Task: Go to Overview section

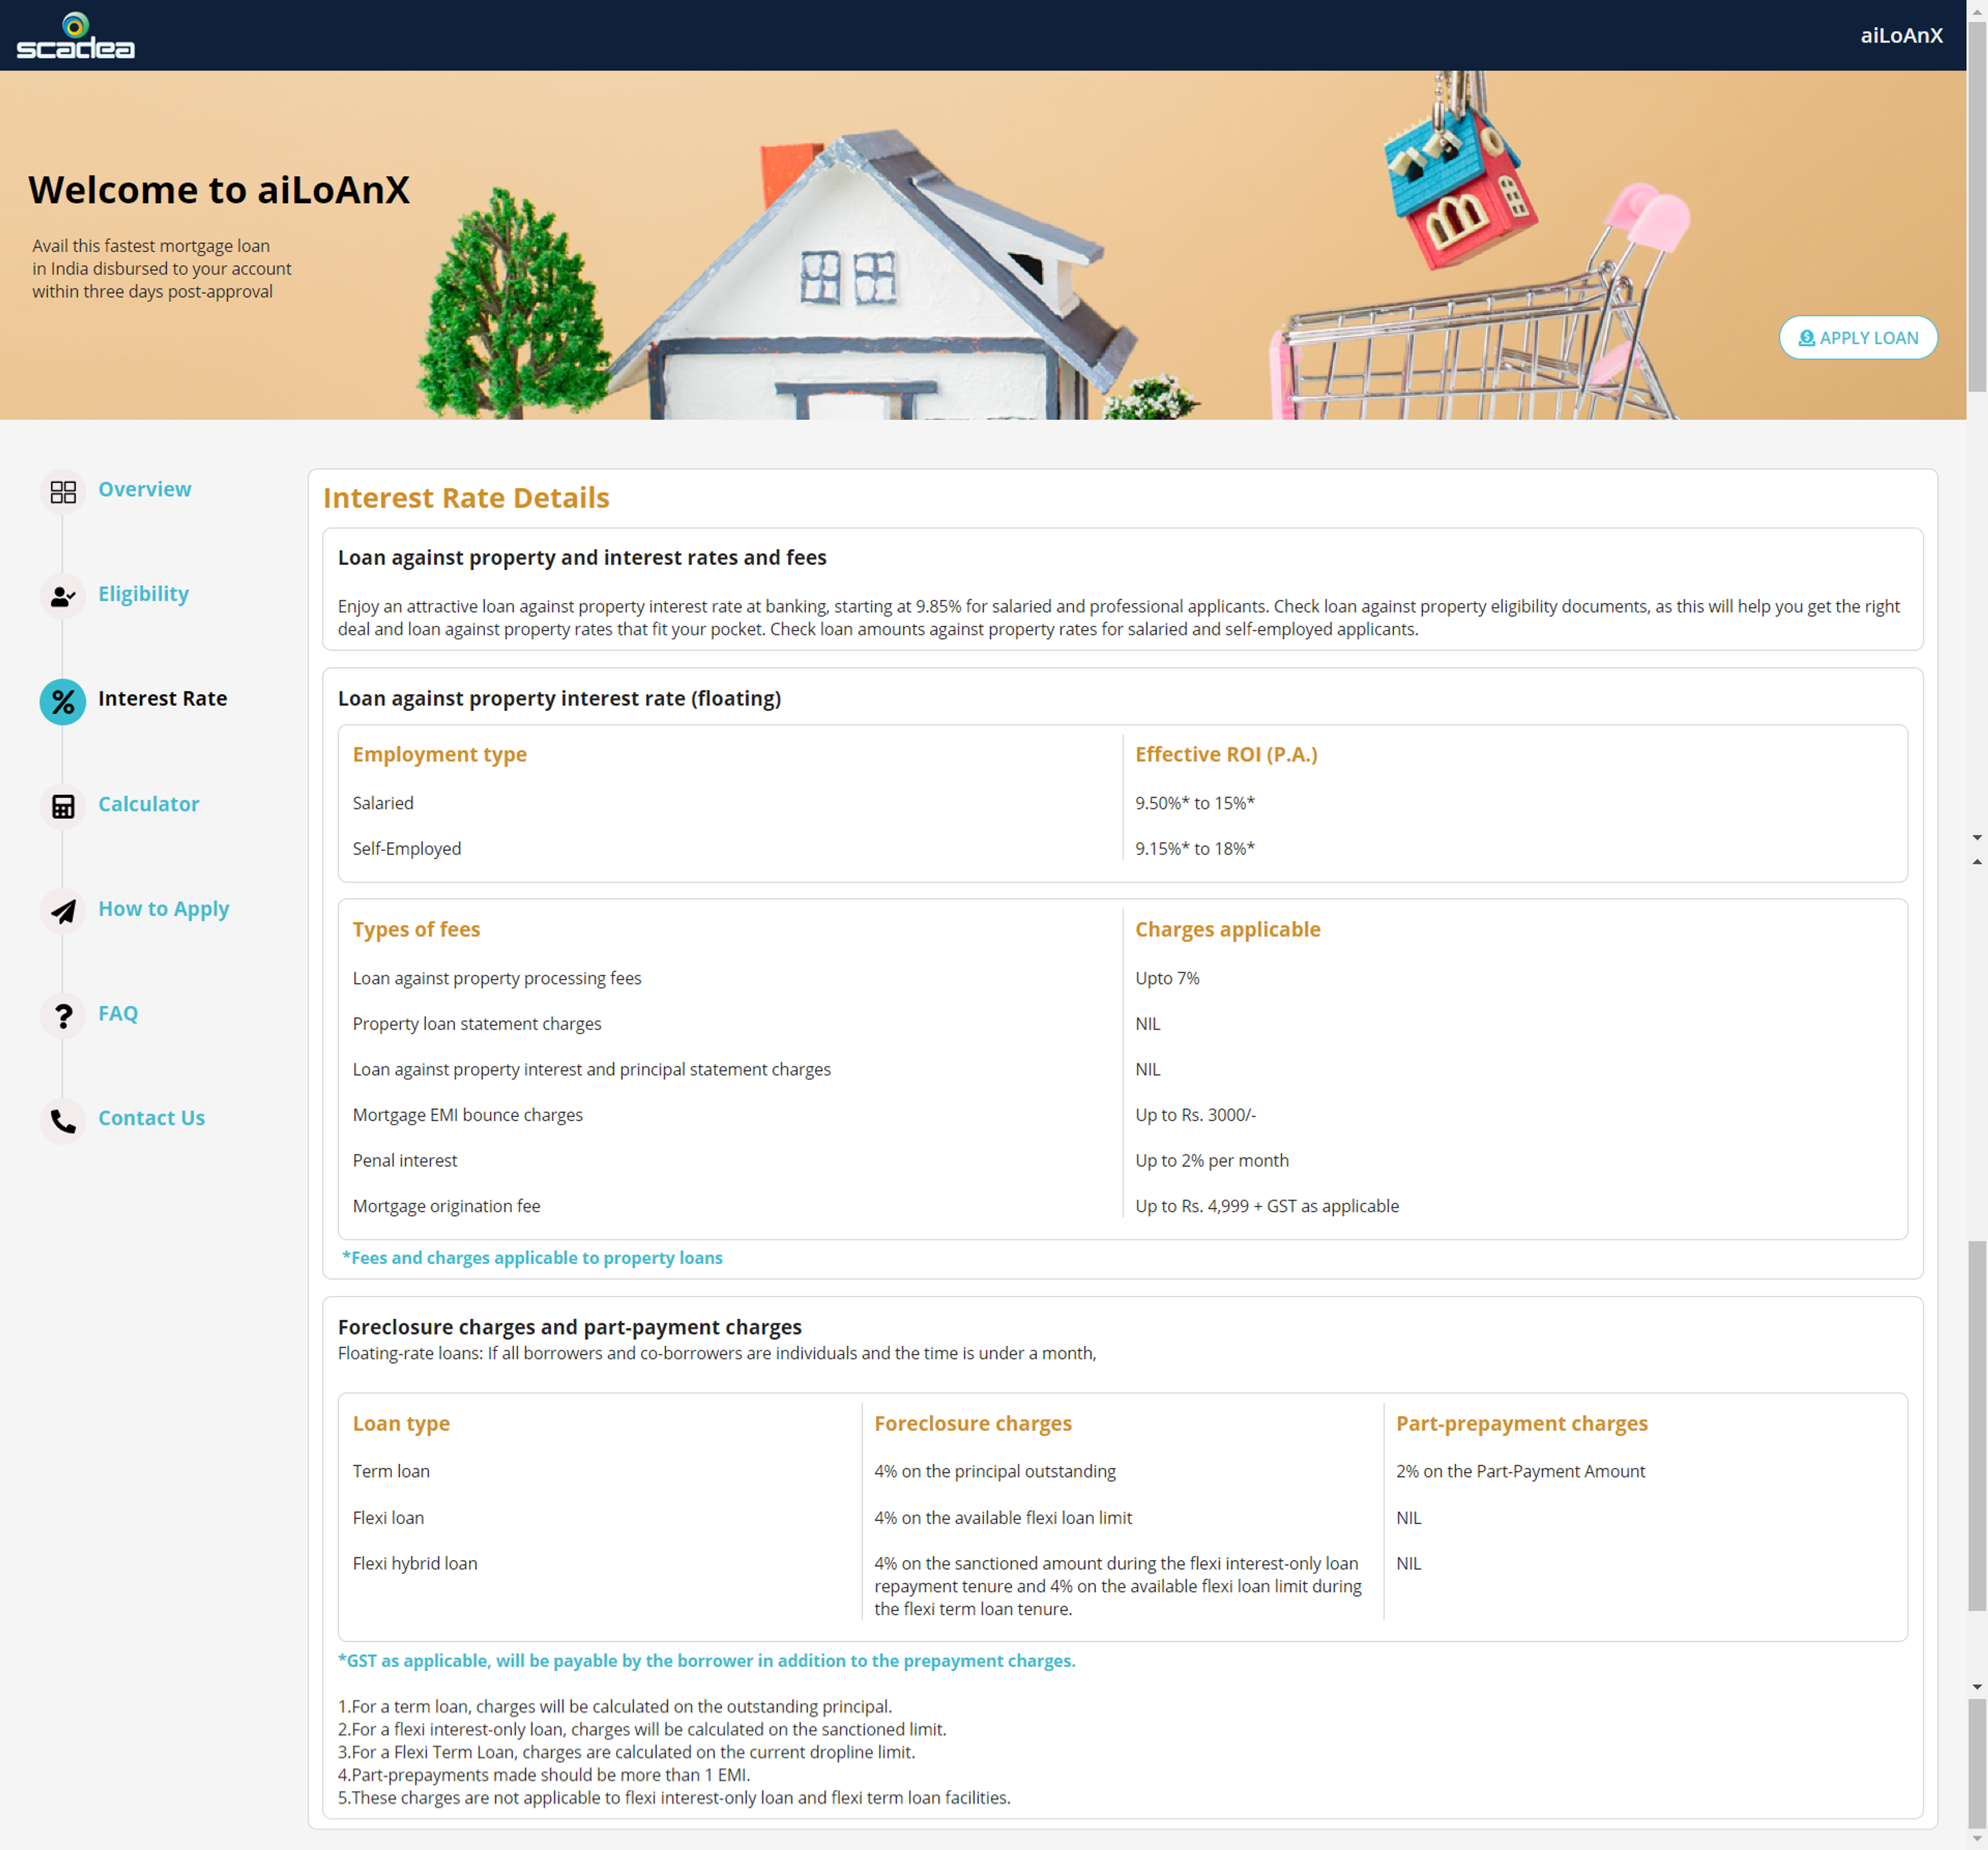Action: pos(144,489)
